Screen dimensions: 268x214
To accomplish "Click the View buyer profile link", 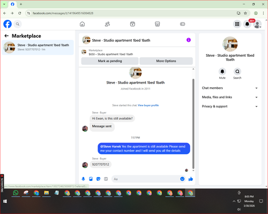I will 148,105.
